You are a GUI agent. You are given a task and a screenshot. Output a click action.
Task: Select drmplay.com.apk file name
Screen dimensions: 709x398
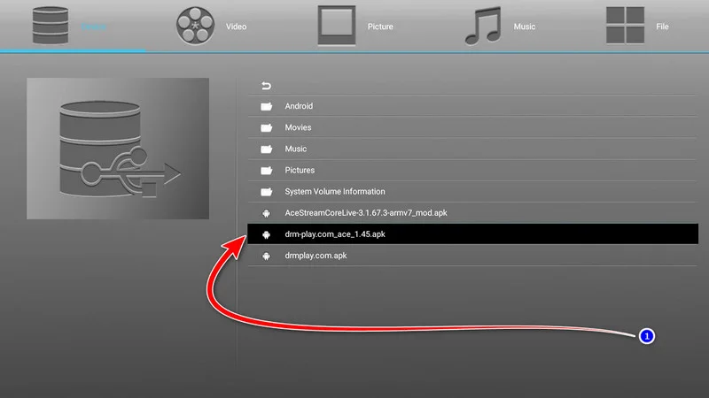click(316, 256)
